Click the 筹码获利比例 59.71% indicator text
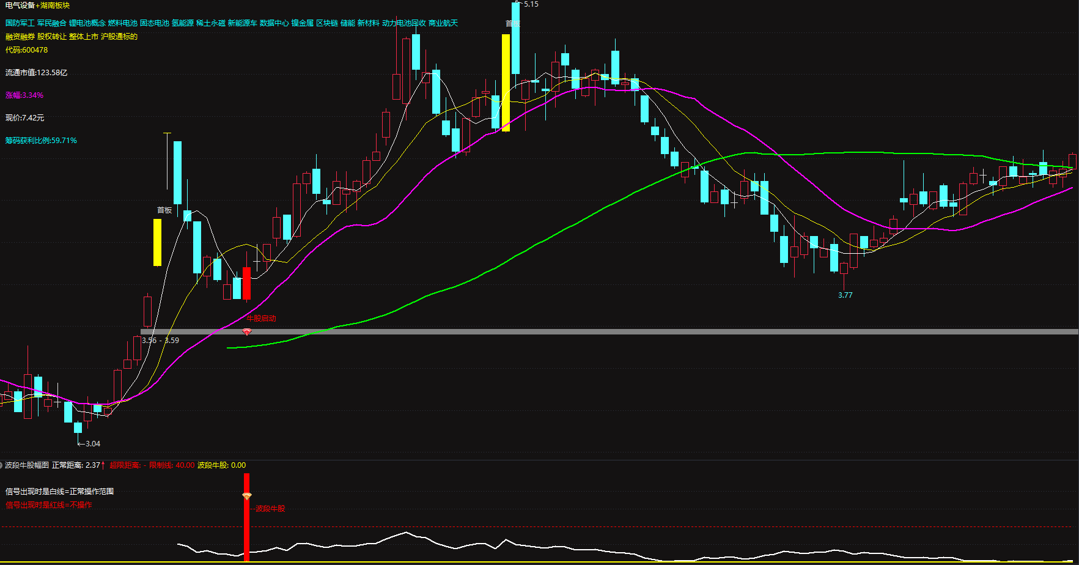The width and height of the screenshot is (1079, 565). pyautogui.click(x=41, y=141)
